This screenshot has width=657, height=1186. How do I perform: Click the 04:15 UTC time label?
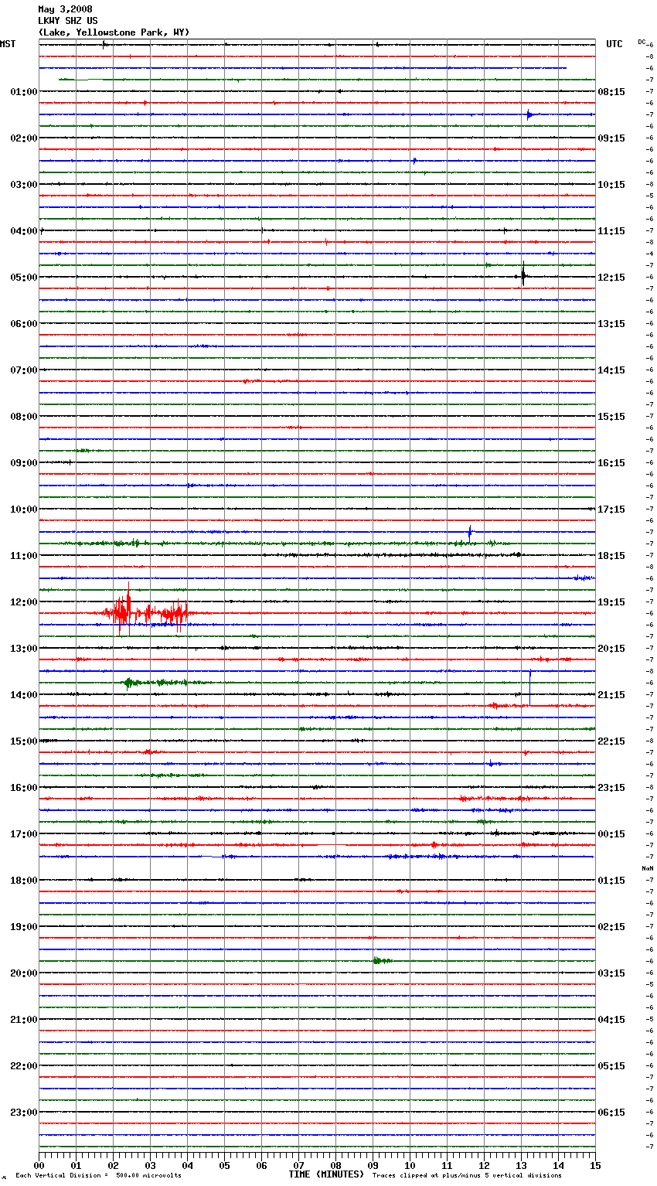611,1020
